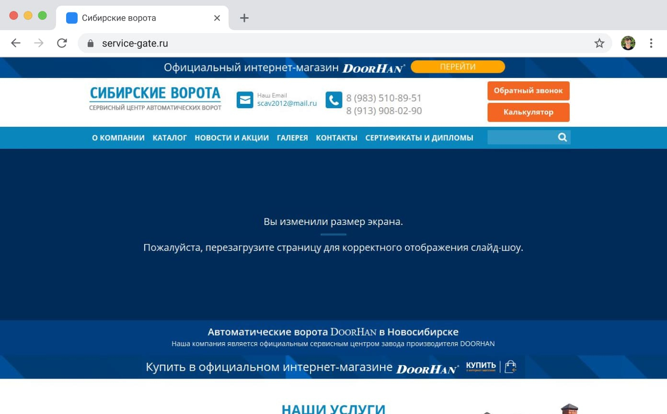This screenshot has width=667, height=414.
Task: Open Каталог menu item
Action: tap(170, 138)
